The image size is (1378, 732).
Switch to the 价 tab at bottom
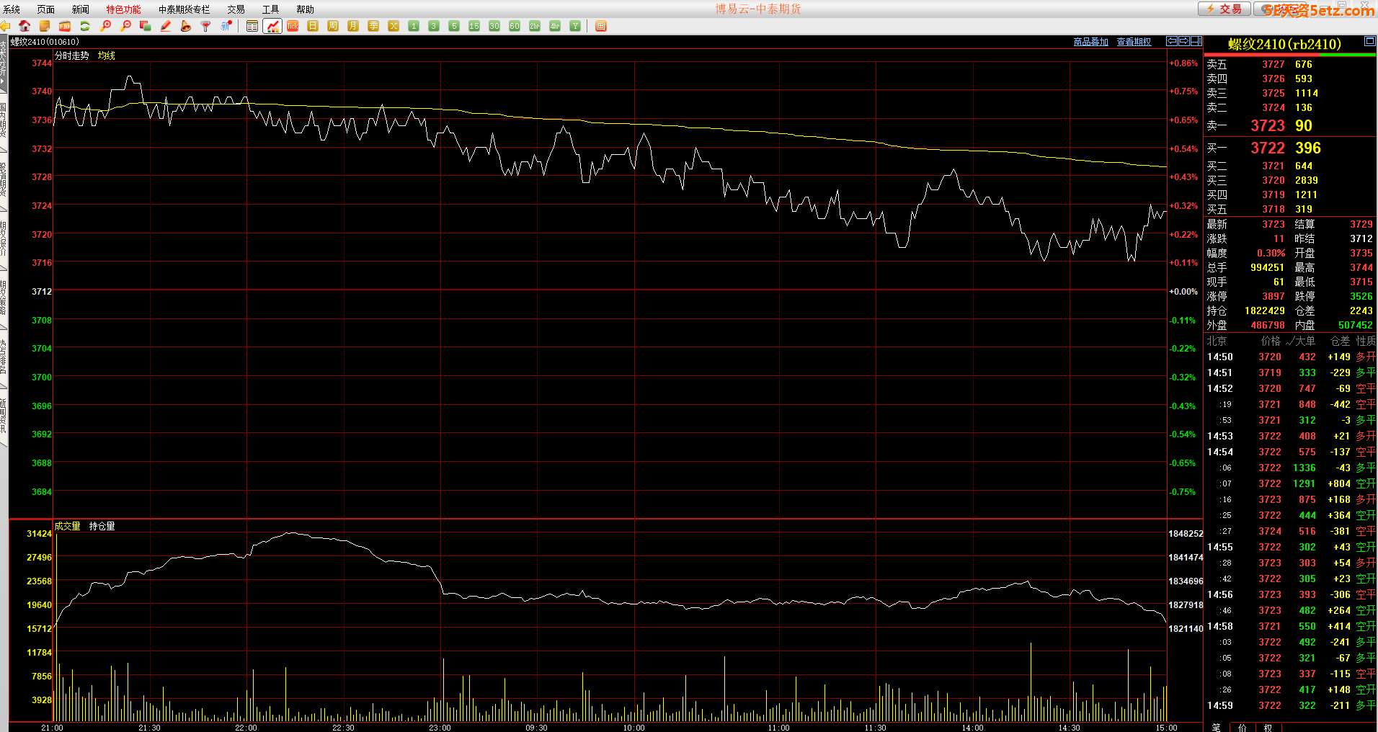1242,727
